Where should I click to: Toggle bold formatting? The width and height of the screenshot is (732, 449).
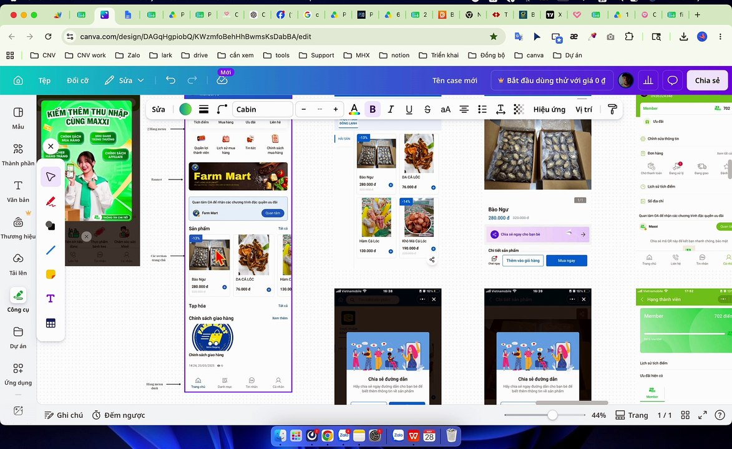point(372,109)
